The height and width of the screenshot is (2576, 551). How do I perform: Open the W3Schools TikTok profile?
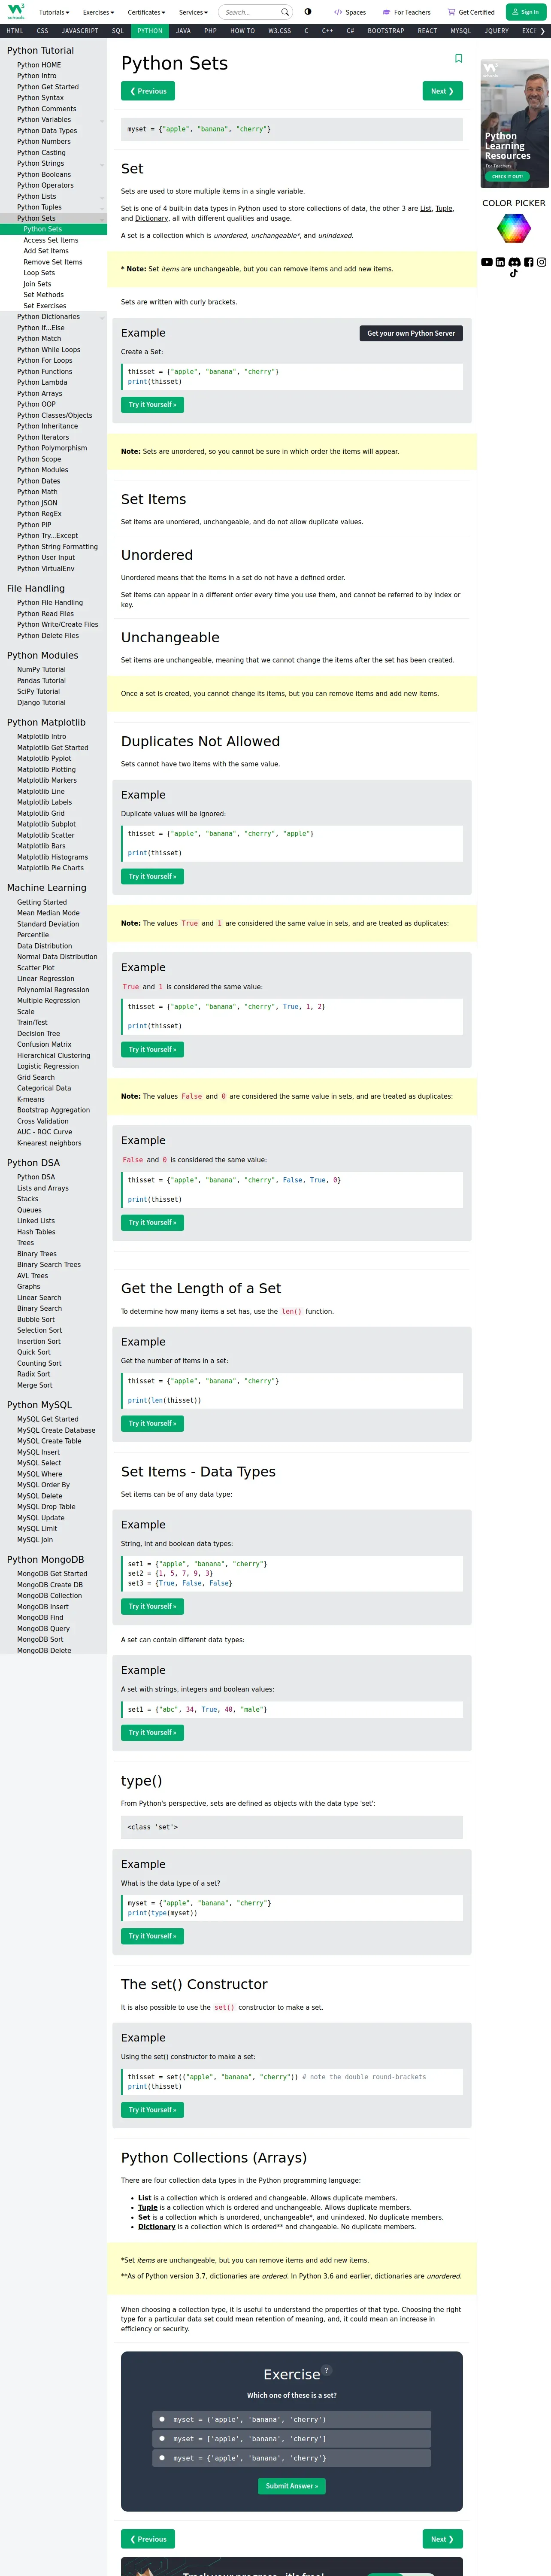tap(514, 273)
